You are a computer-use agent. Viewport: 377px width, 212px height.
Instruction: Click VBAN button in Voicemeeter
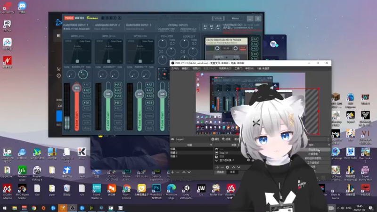tap(218, 18)
